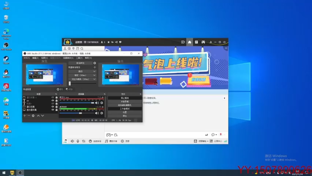Open sources dock header pop-out arrow
Screen dimensions: 312x176
pos(56,94)
